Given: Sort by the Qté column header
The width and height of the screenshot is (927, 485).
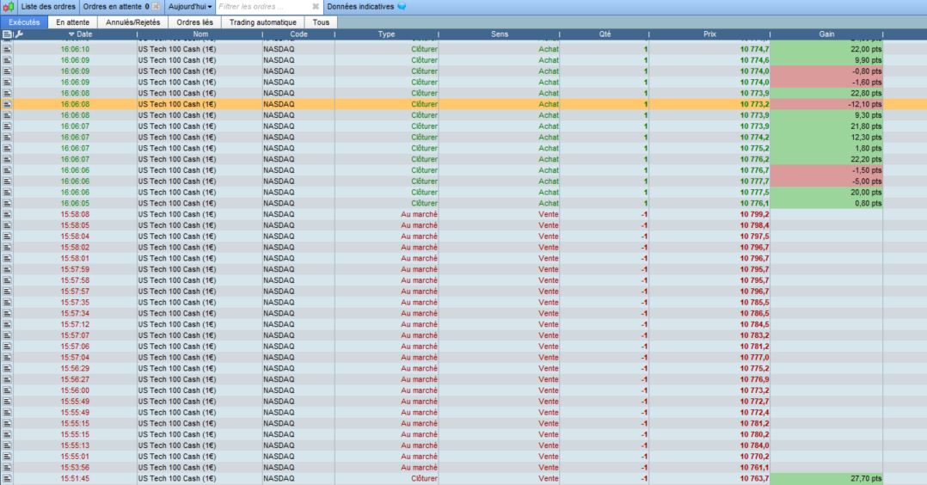Looking at the screenshot, I should 605,34.
